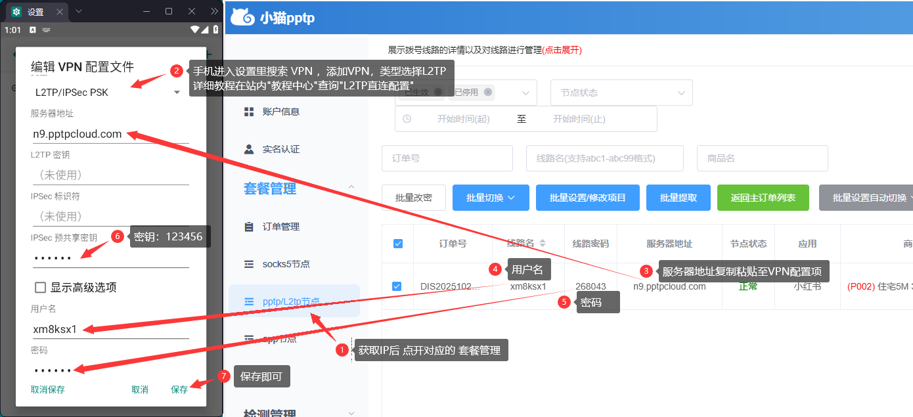Open the 批量设置自动切换 dropdown button
The image size is (913, 417).
(x=867, y=198)
